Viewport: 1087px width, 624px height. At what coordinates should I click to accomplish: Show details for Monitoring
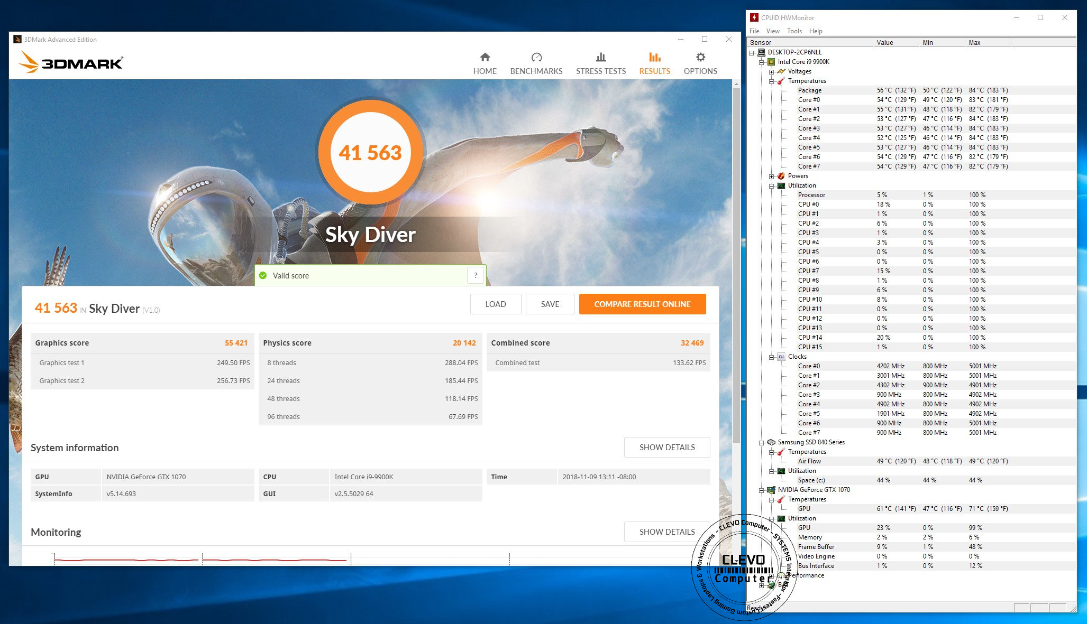[x=667, y=532]
